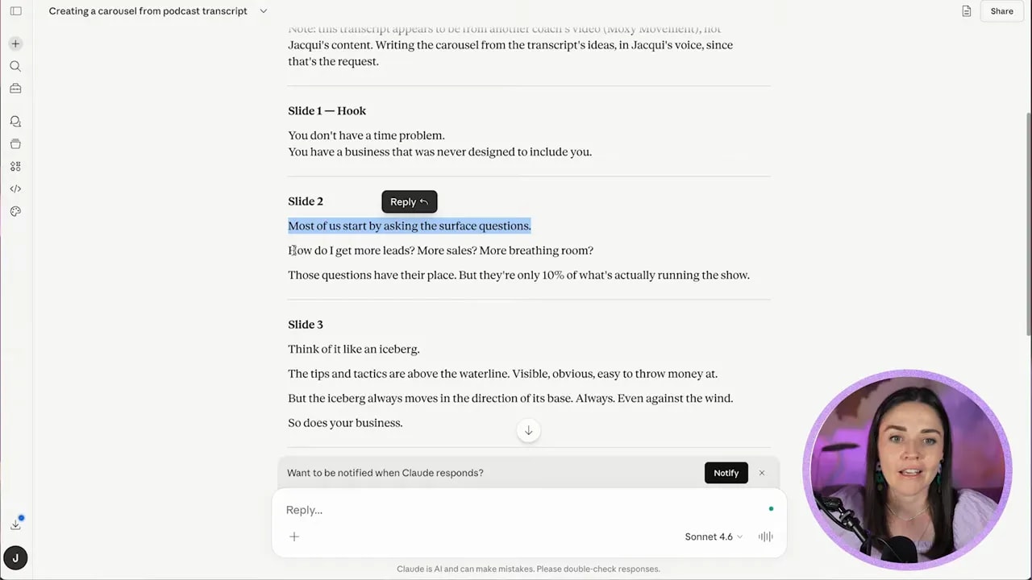Screen dimensions: 1032x580
Task: Open the attachment plus menu in composer
Action: (294, 536)
